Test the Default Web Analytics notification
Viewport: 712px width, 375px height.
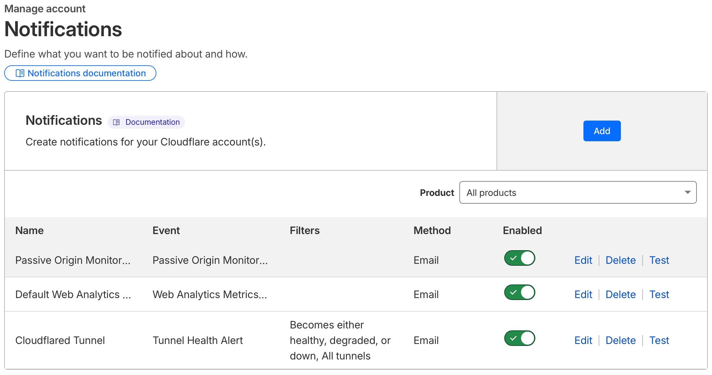tap(659, 295)
